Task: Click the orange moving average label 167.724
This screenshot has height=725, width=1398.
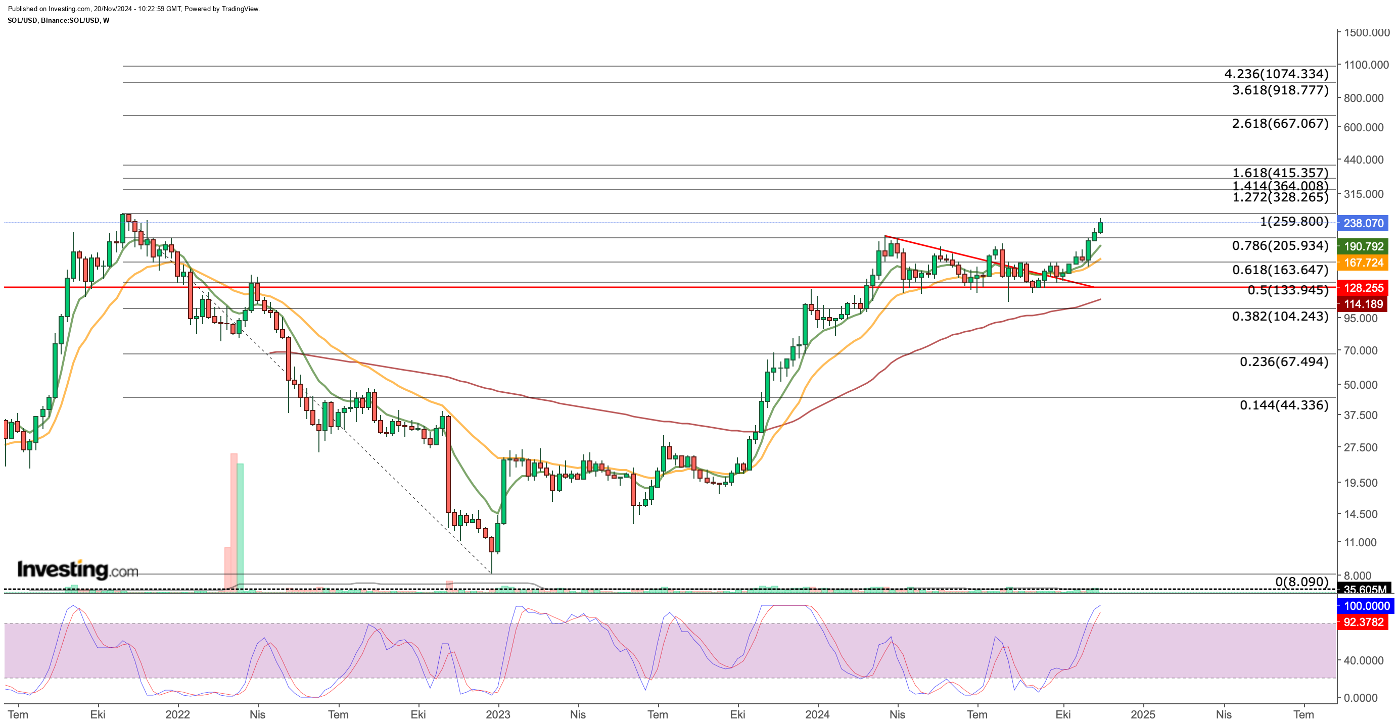Action: point(1362,263)
